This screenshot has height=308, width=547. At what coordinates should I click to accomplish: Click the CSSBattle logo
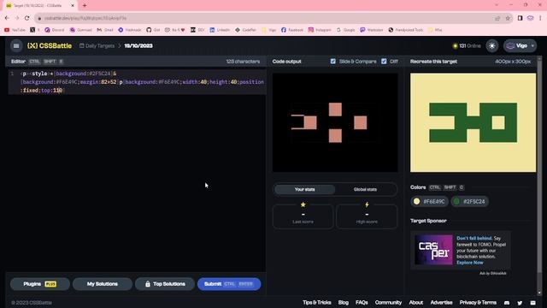click(50, 45)
